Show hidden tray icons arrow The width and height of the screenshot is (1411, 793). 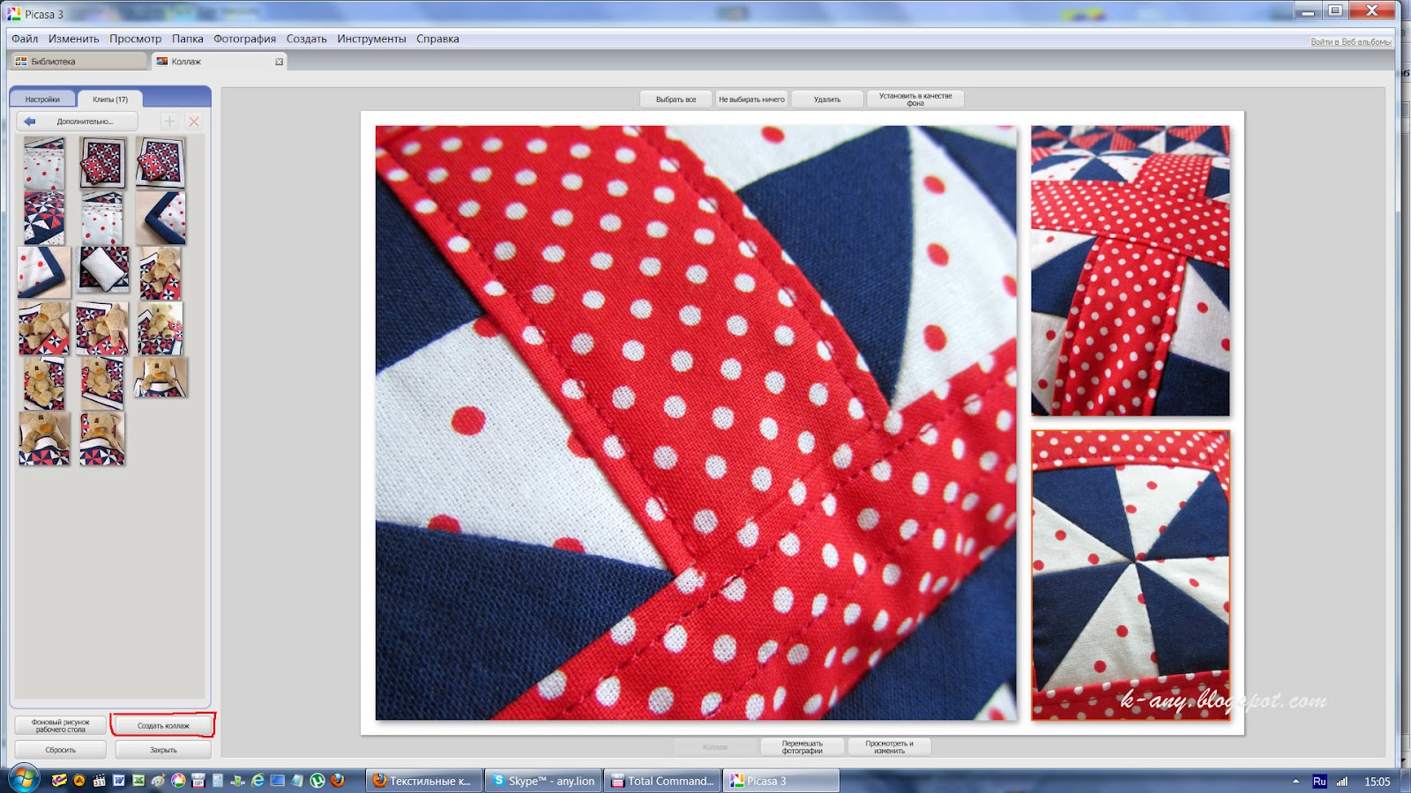click(x=1295, y=782)
